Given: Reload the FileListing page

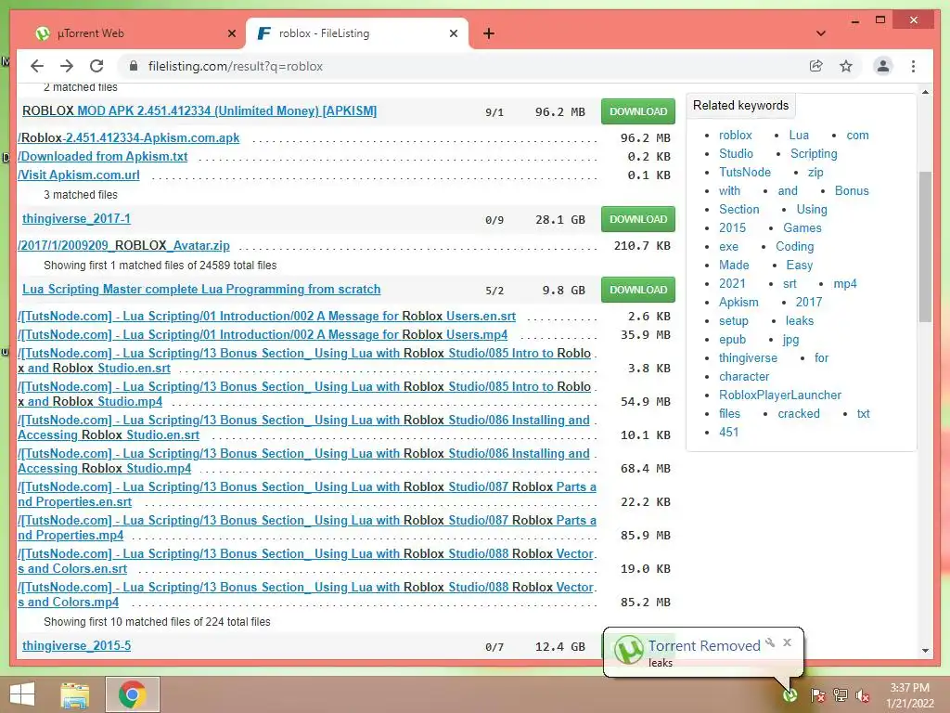Looking at the screenshot, I should 96,66.
